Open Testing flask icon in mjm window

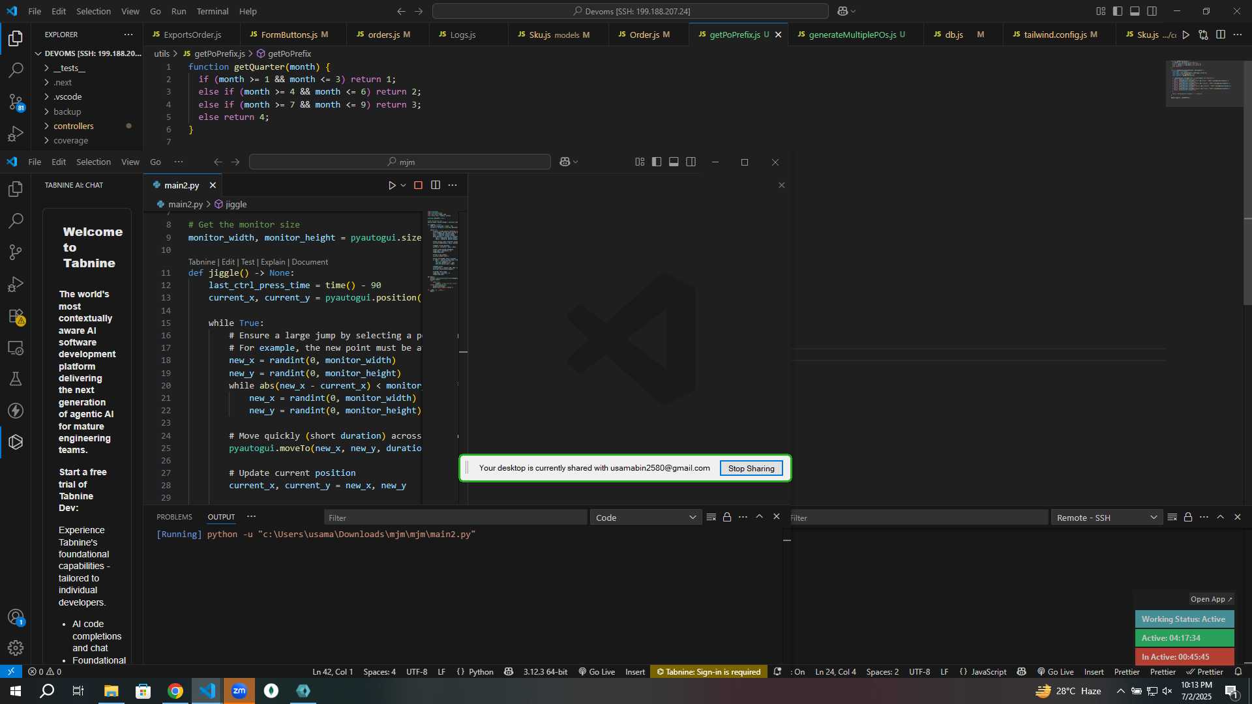16,379
